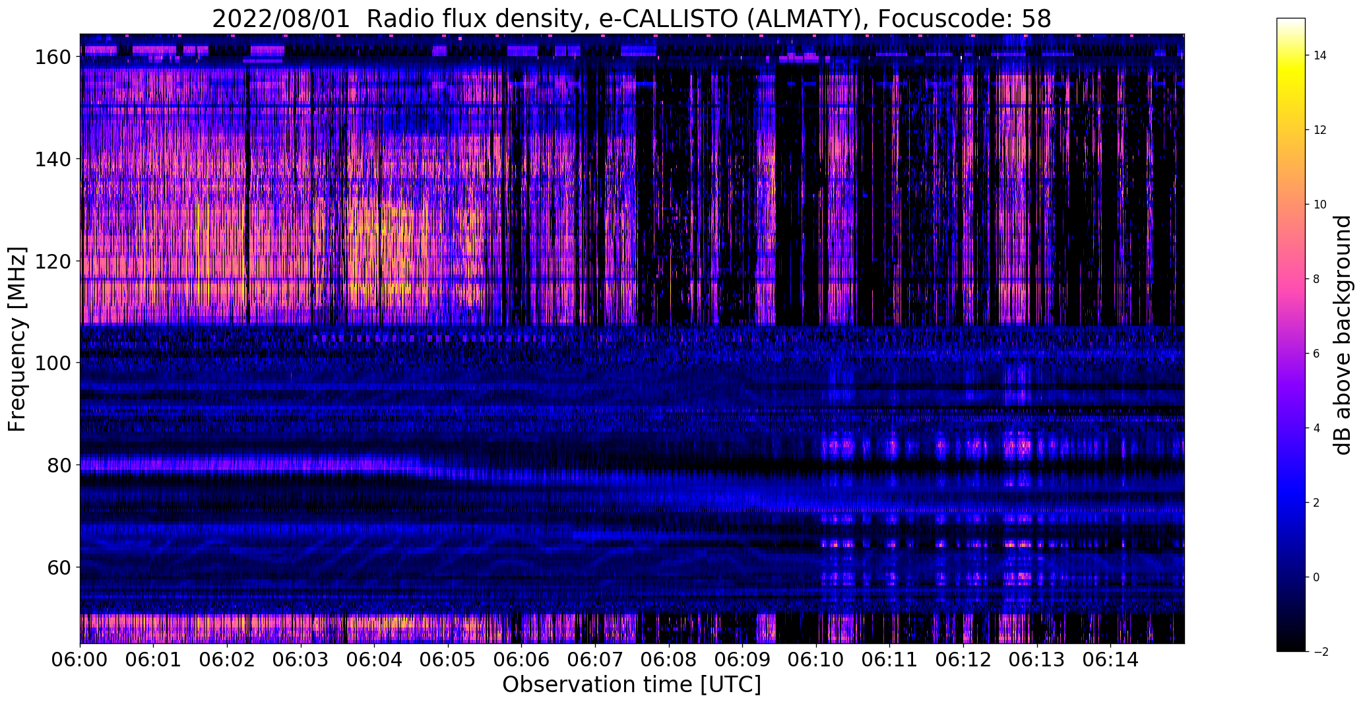Click the 06:04 time tick label
1363x704 pixels.
click(374, 659)
